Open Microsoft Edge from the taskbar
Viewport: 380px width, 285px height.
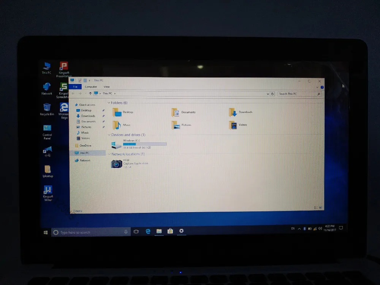click(x=148, y=231)
